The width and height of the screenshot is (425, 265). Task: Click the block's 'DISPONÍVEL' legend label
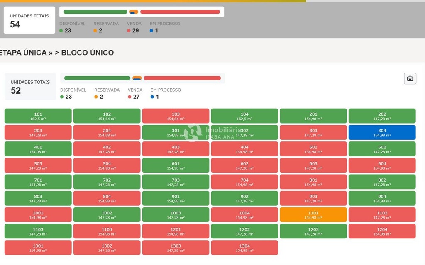click(73, 90)
